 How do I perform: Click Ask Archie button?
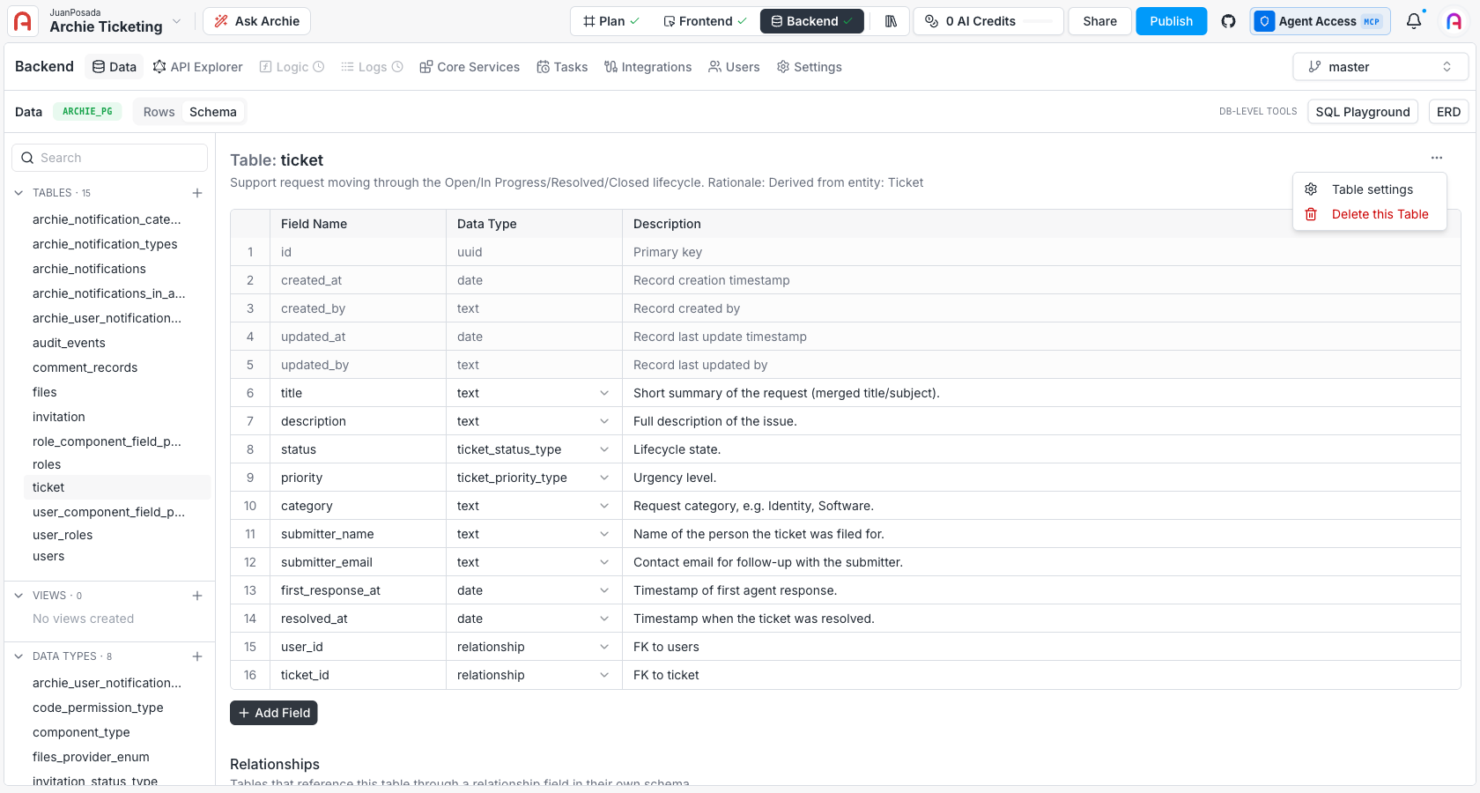(256, 21)
